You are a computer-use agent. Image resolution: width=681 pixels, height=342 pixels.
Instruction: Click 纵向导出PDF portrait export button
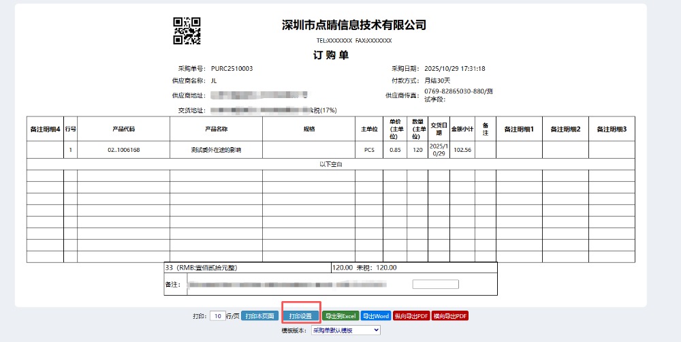(411, 316)
